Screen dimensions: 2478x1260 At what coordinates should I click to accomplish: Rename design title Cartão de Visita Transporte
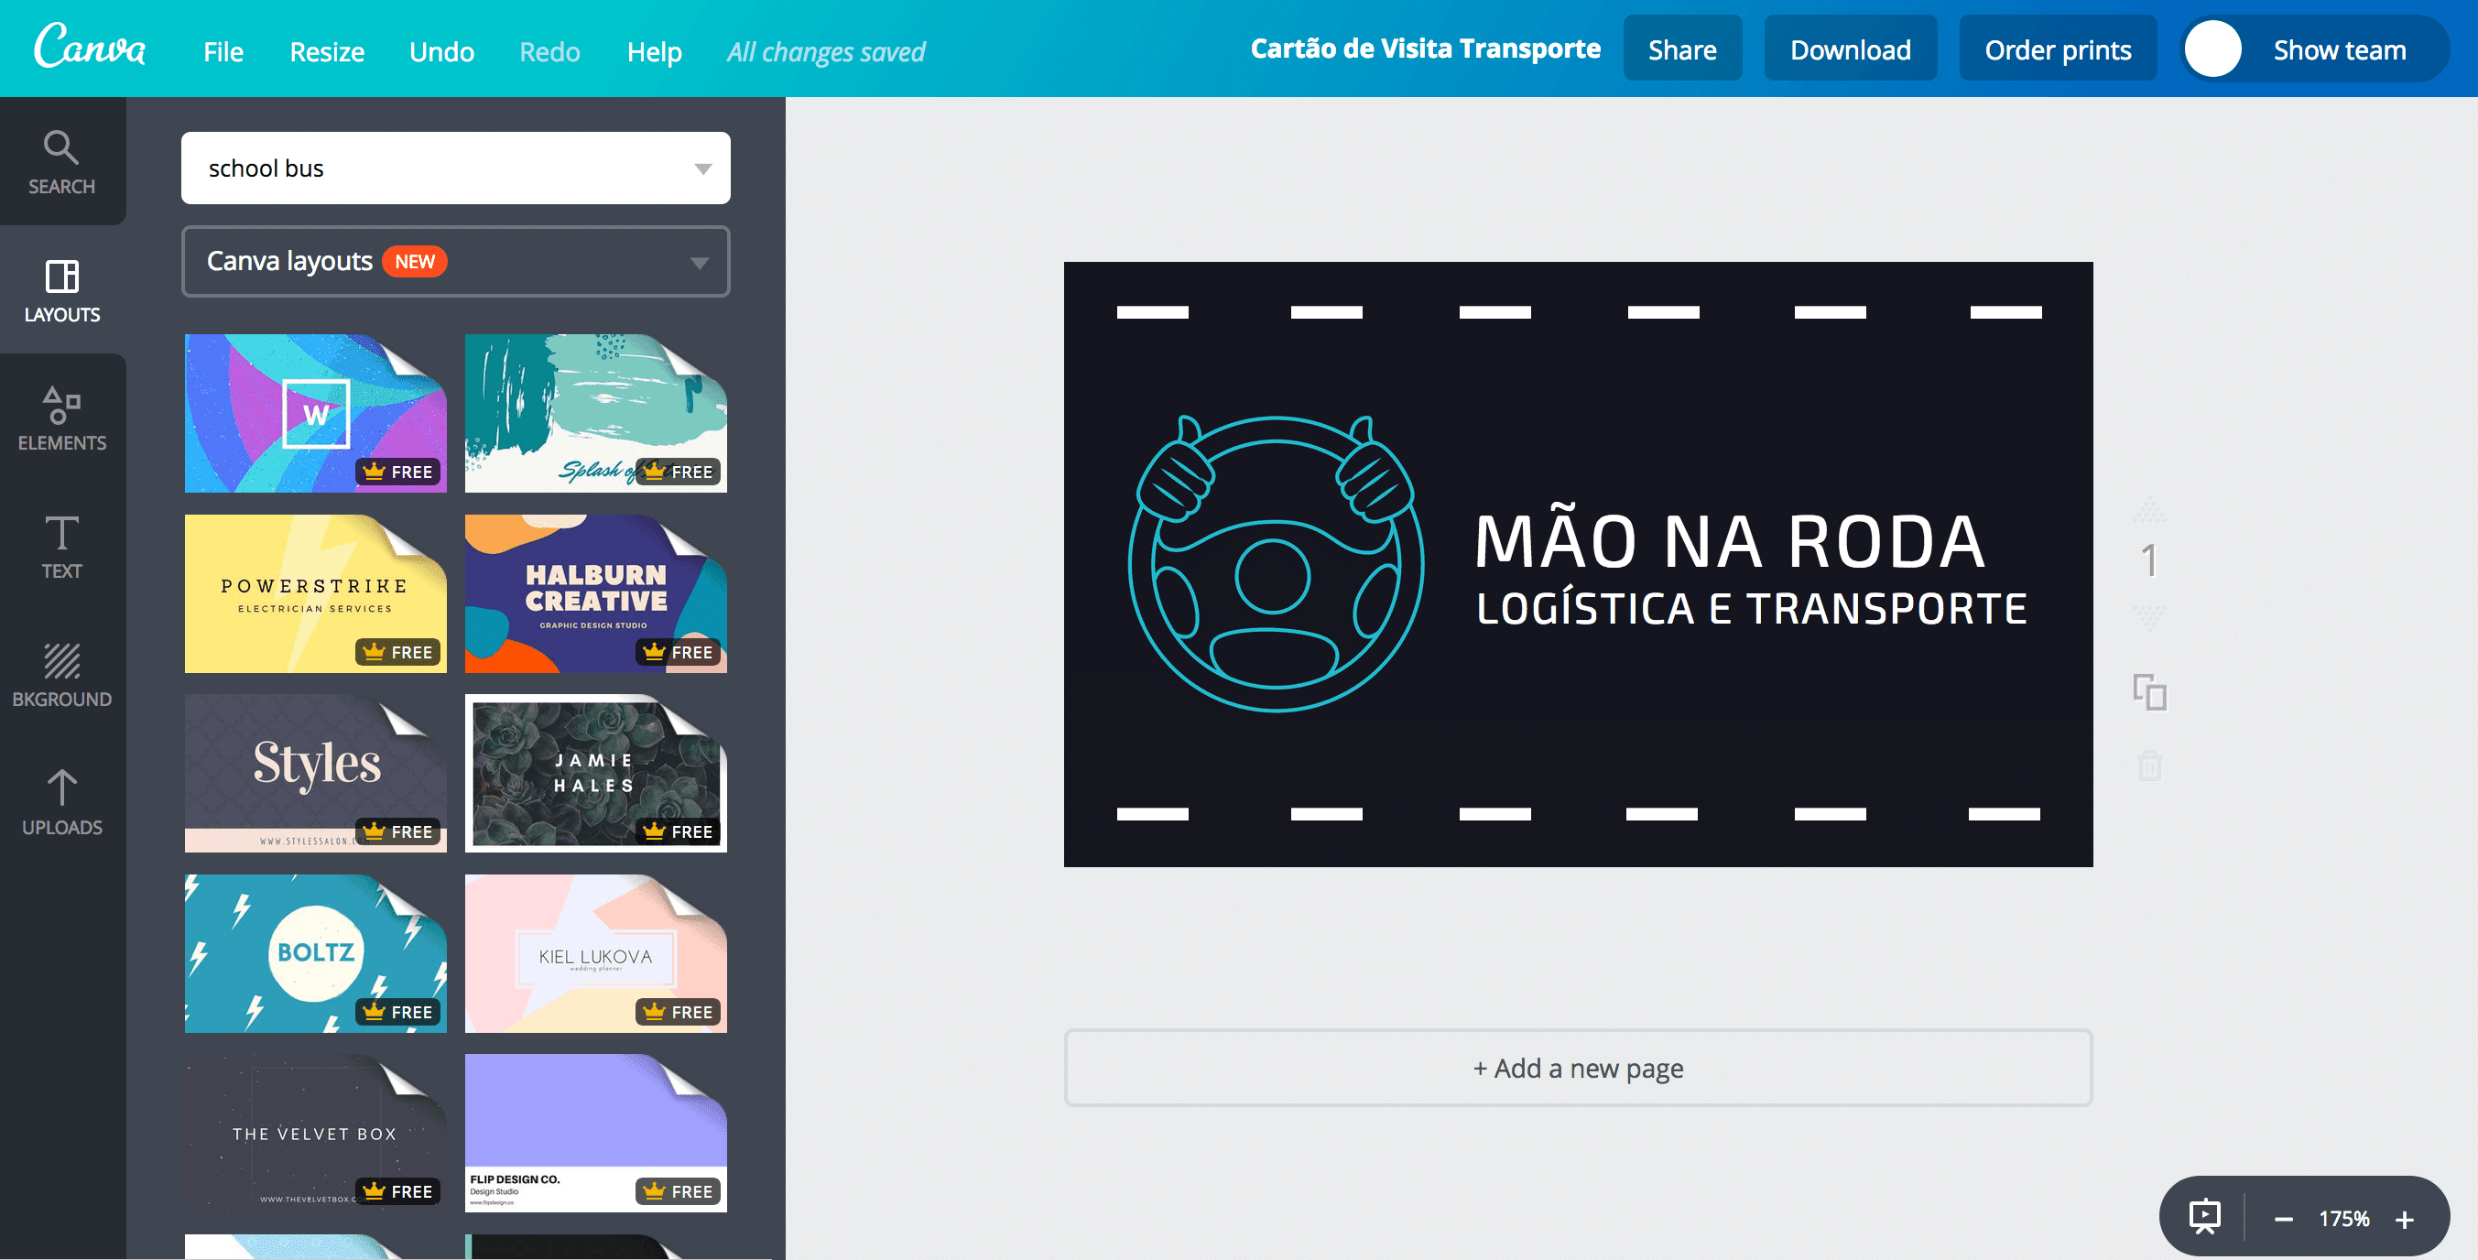[x=1425, y=49]
